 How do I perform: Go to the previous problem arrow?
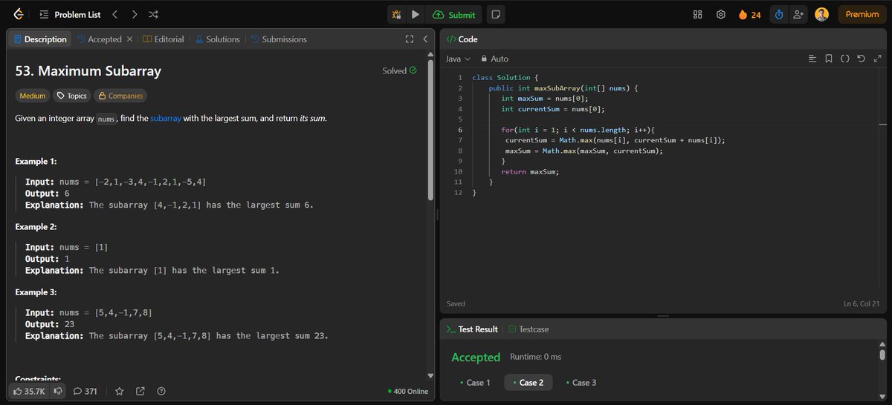[115, 14]
